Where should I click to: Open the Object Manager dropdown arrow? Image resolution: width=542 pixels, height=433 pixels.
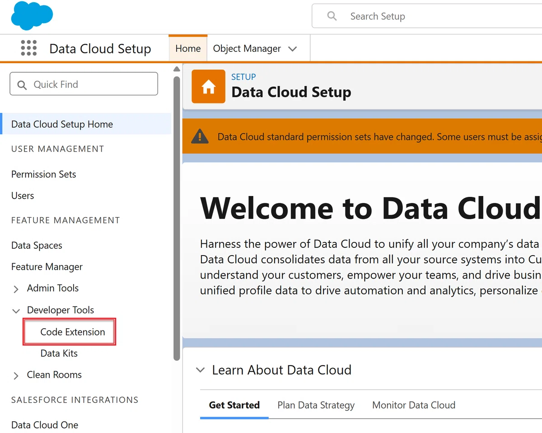293,49
